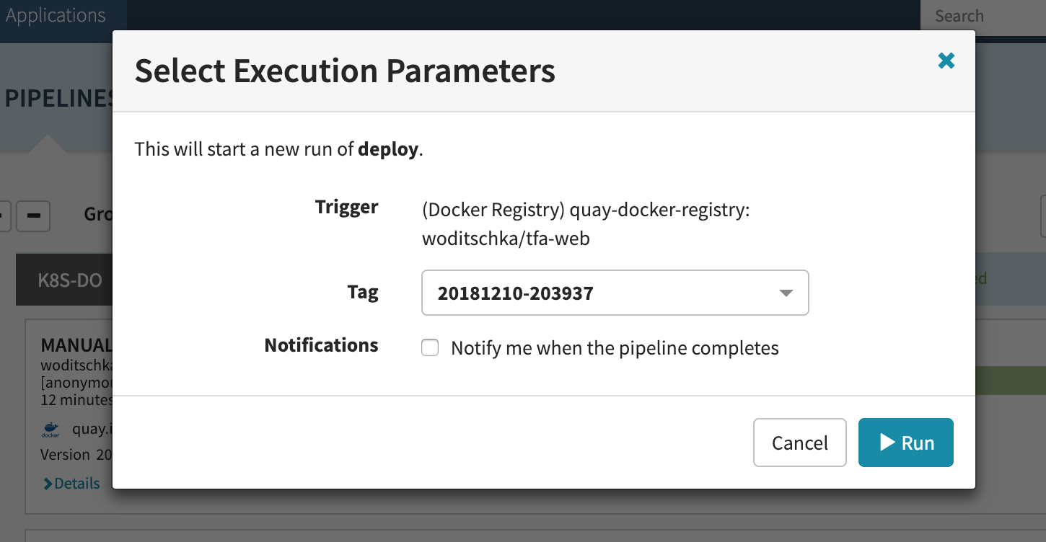Click the Docker whale icon

pyautogui.click(x=50, y=430)
